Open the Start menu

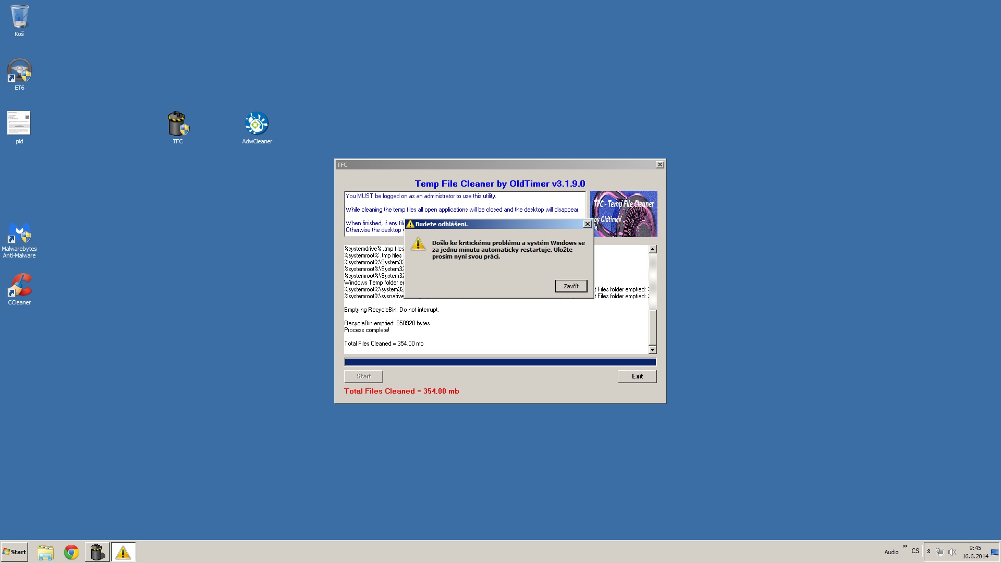tap(15, 552)
